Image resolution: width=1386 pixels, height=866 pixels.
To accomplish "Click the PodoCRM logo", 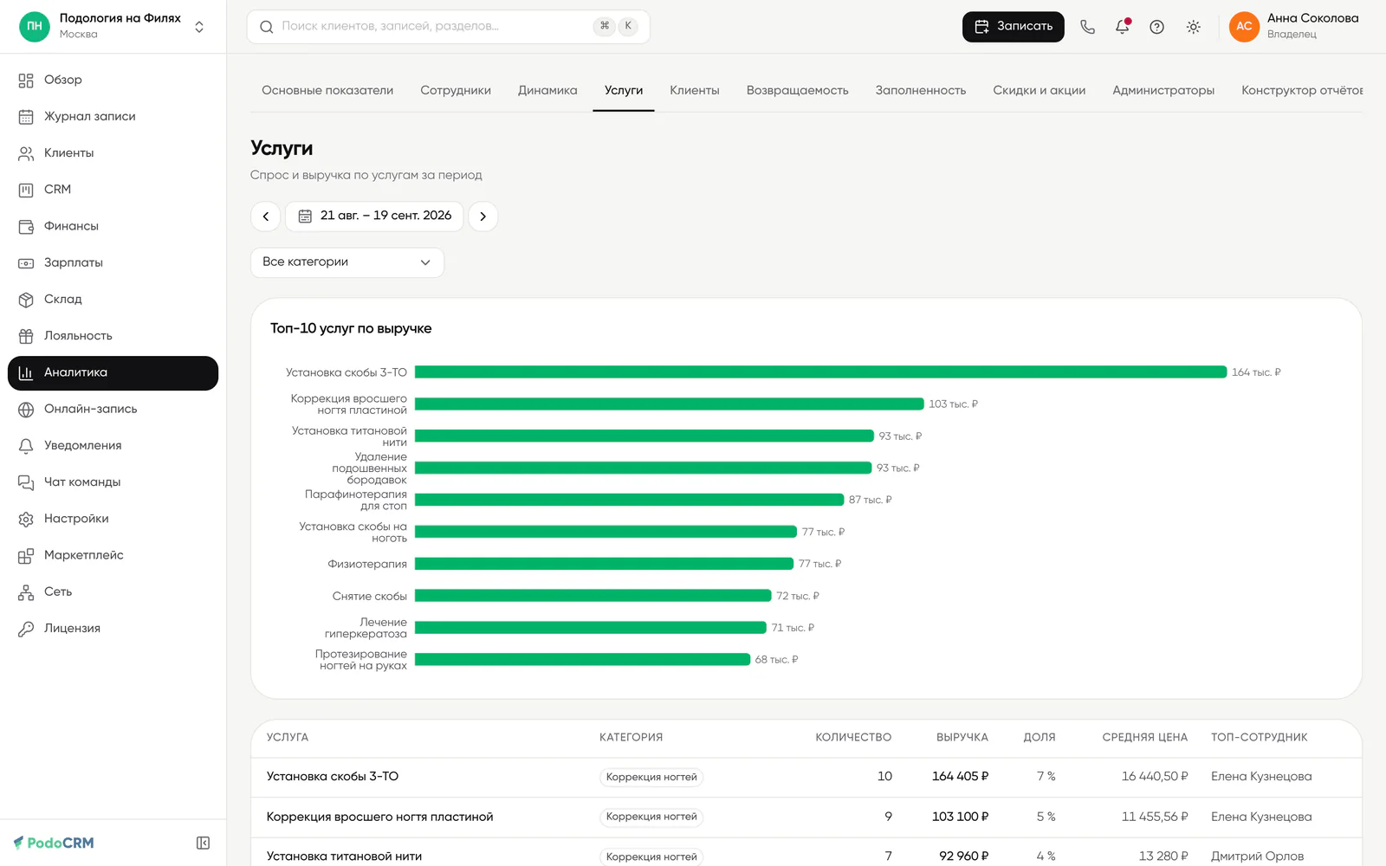I will point(54,843).
